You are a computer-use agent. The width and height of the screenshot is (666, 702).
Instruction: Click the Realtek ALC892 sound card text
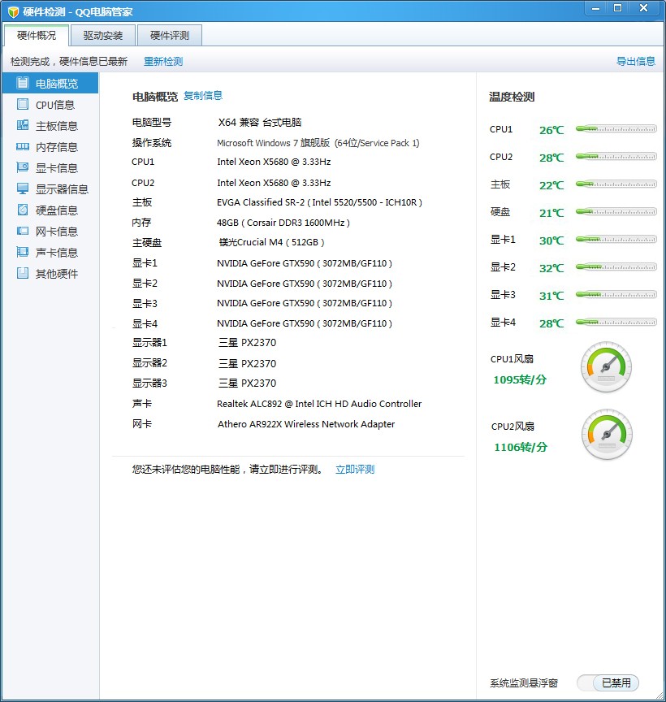pyautogui.click(x=319, y=404)
